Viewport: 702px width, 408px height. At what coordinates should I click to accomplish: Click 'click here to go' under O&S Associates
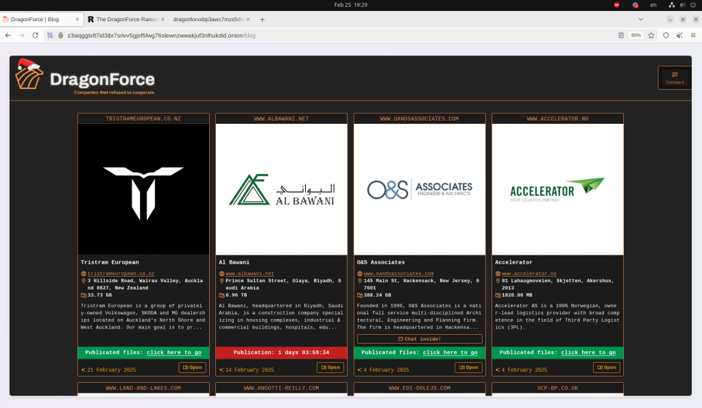[x=450, y=353]
